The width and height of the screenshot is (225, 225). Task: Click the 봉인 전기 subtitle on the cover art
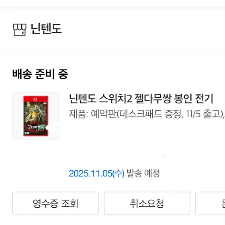pos(40,130)
